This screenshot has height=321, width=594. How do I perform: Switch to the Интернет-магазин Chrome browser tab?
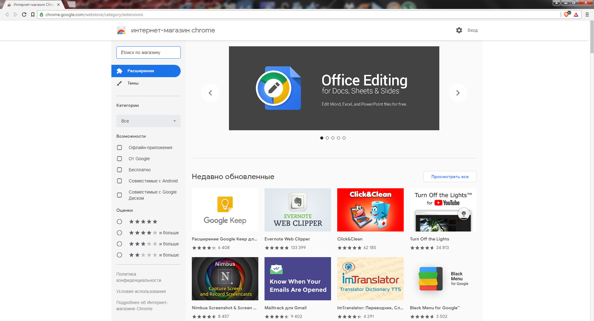pyautogui.click(x=33, y=5)
